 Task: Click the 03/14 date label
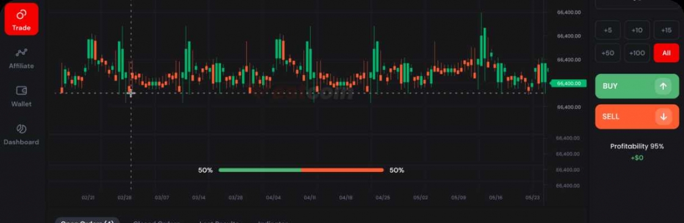click(198, 198)
